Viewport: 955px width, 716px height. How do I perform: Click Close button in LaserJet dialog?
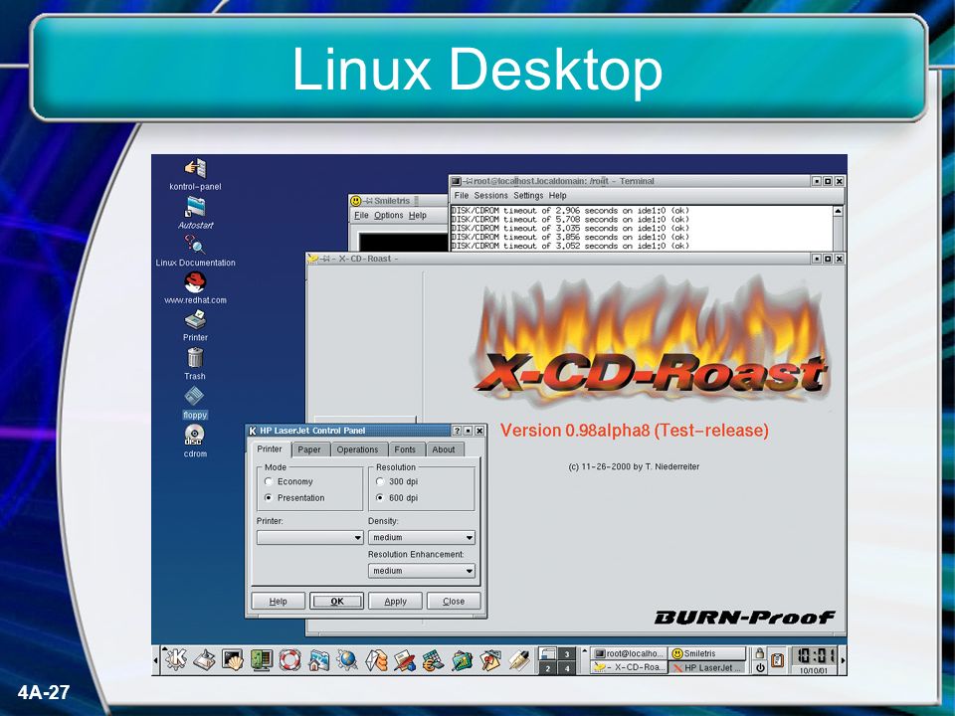(x=454, y=601)
